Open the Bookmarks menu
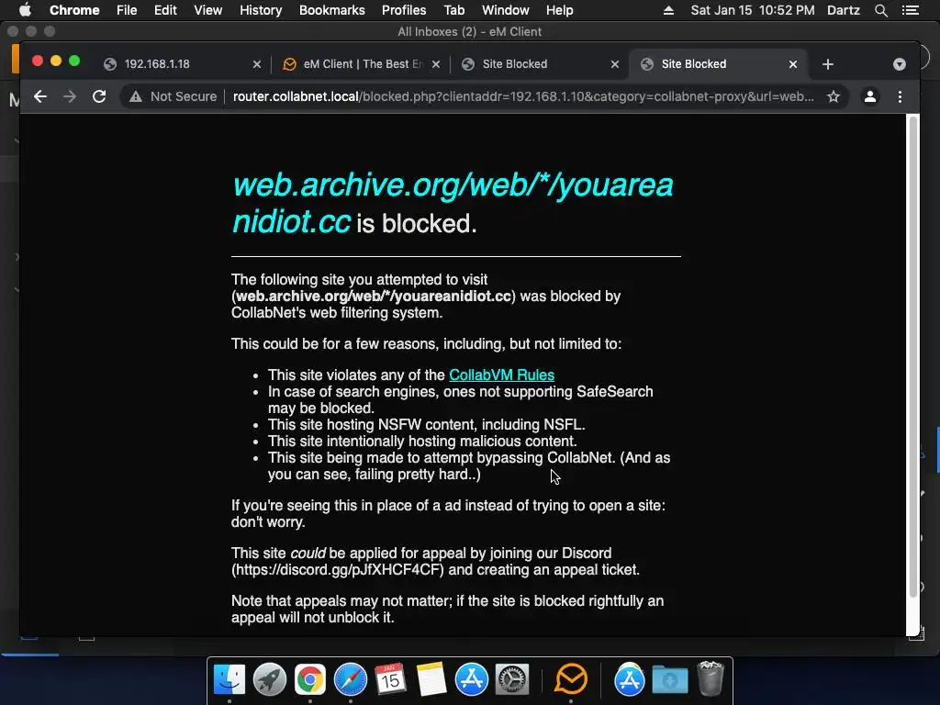The height and width of the screenshot is (705, 940). (332, 10)
